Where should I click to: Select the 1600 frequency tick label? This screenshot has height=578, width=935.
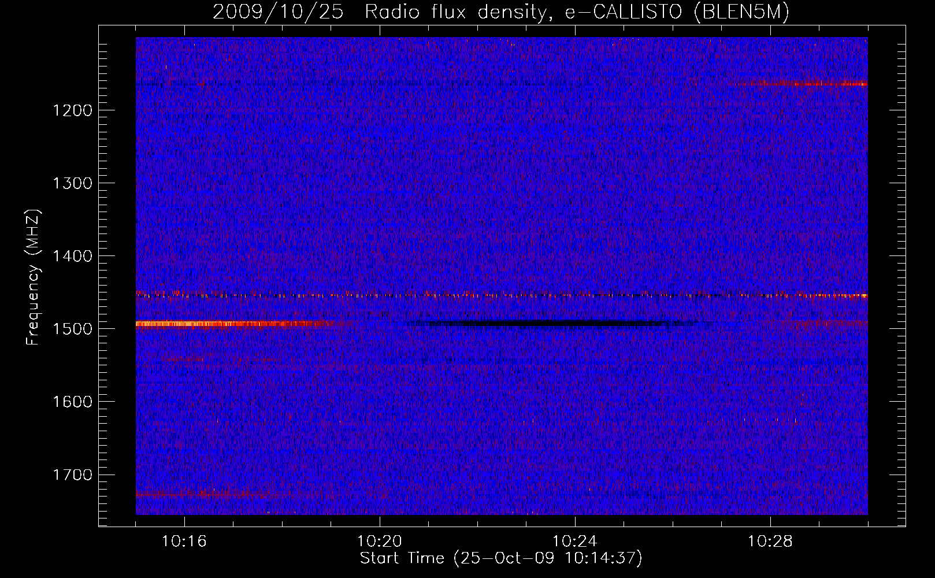click(x=72, y=402)
